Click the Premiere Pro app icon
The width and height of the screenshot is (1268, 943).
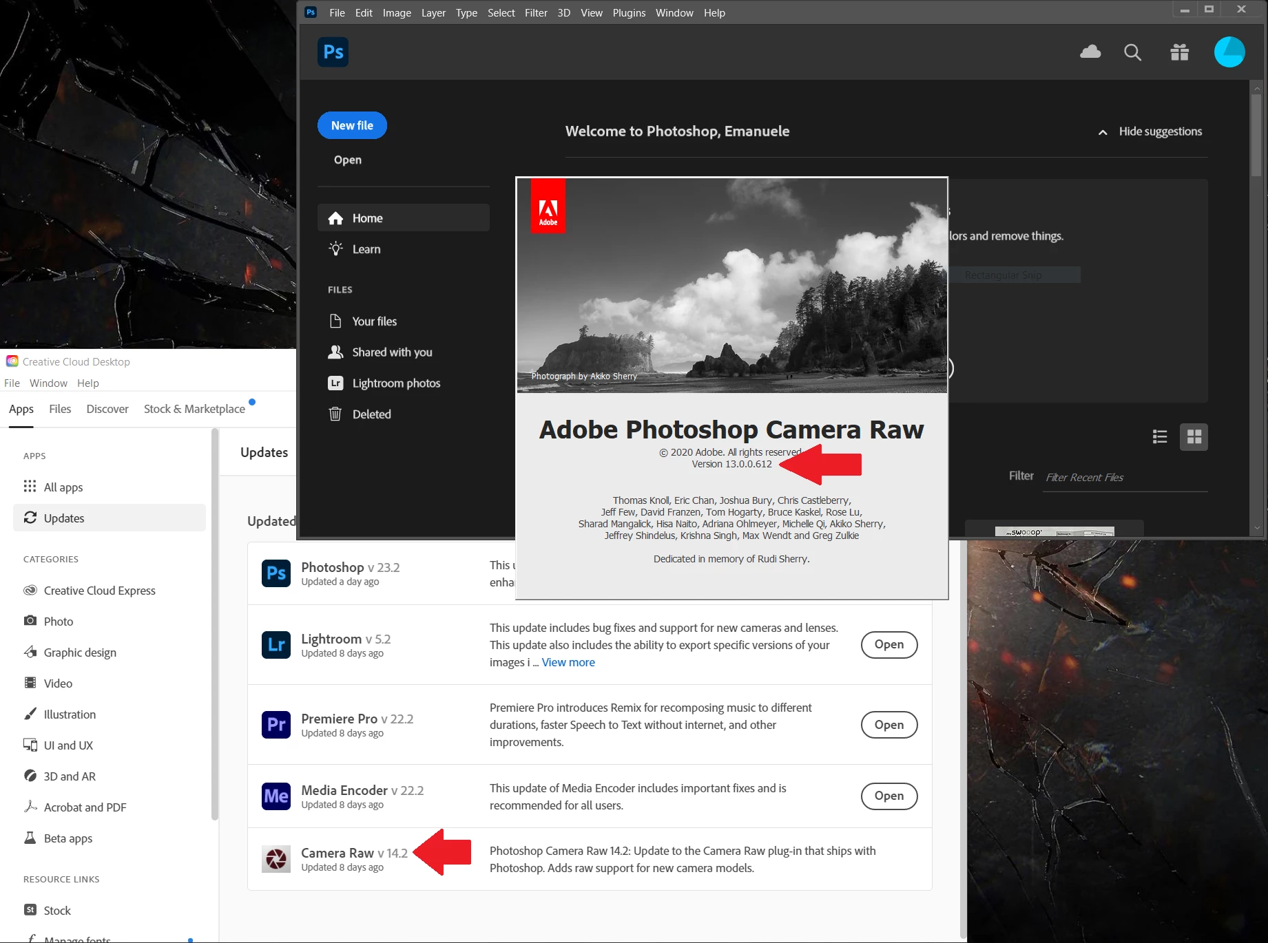(x=276, y=725)
